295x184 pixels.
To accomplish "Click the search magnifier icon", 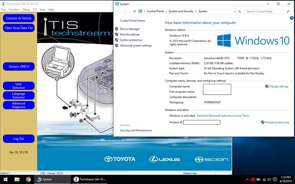I will [288, 11].
